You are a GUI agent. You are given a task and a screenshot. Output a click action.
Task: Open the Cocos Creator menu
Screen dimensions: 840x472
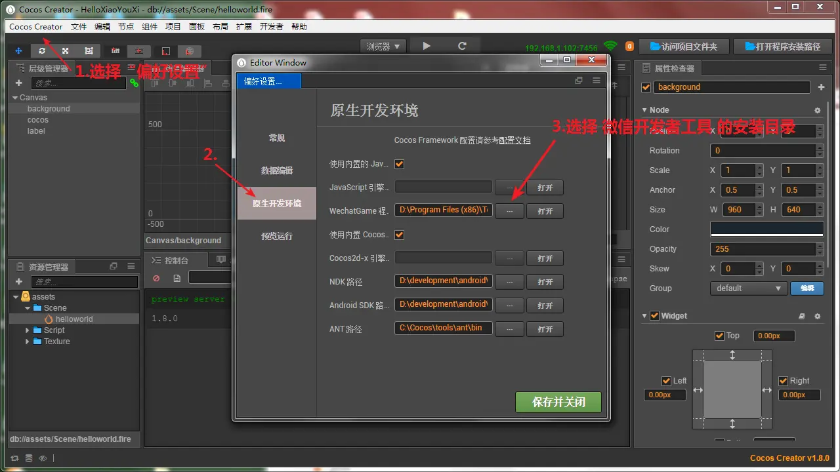36,27
